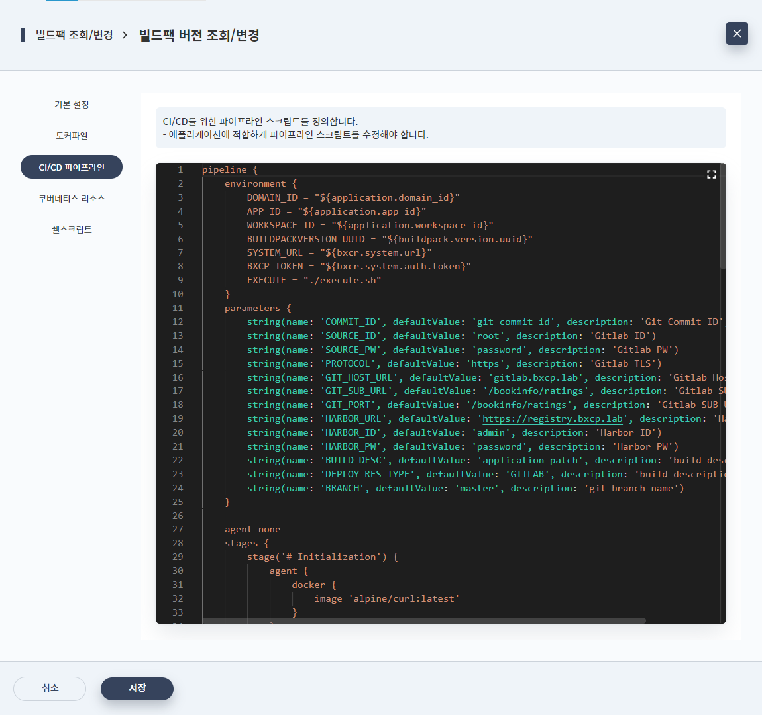Click the 'DEPLOY_RES_TYPE' parameter line

pos(486,474)
